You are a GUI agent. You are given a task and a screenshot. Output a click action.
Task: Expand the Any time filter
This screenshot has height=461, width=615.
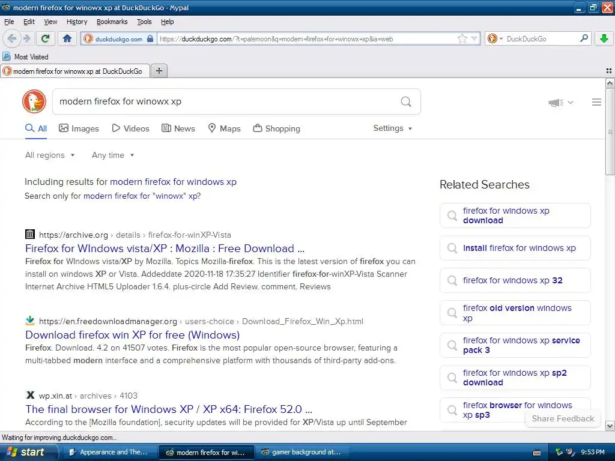click(x=113, y=155)
